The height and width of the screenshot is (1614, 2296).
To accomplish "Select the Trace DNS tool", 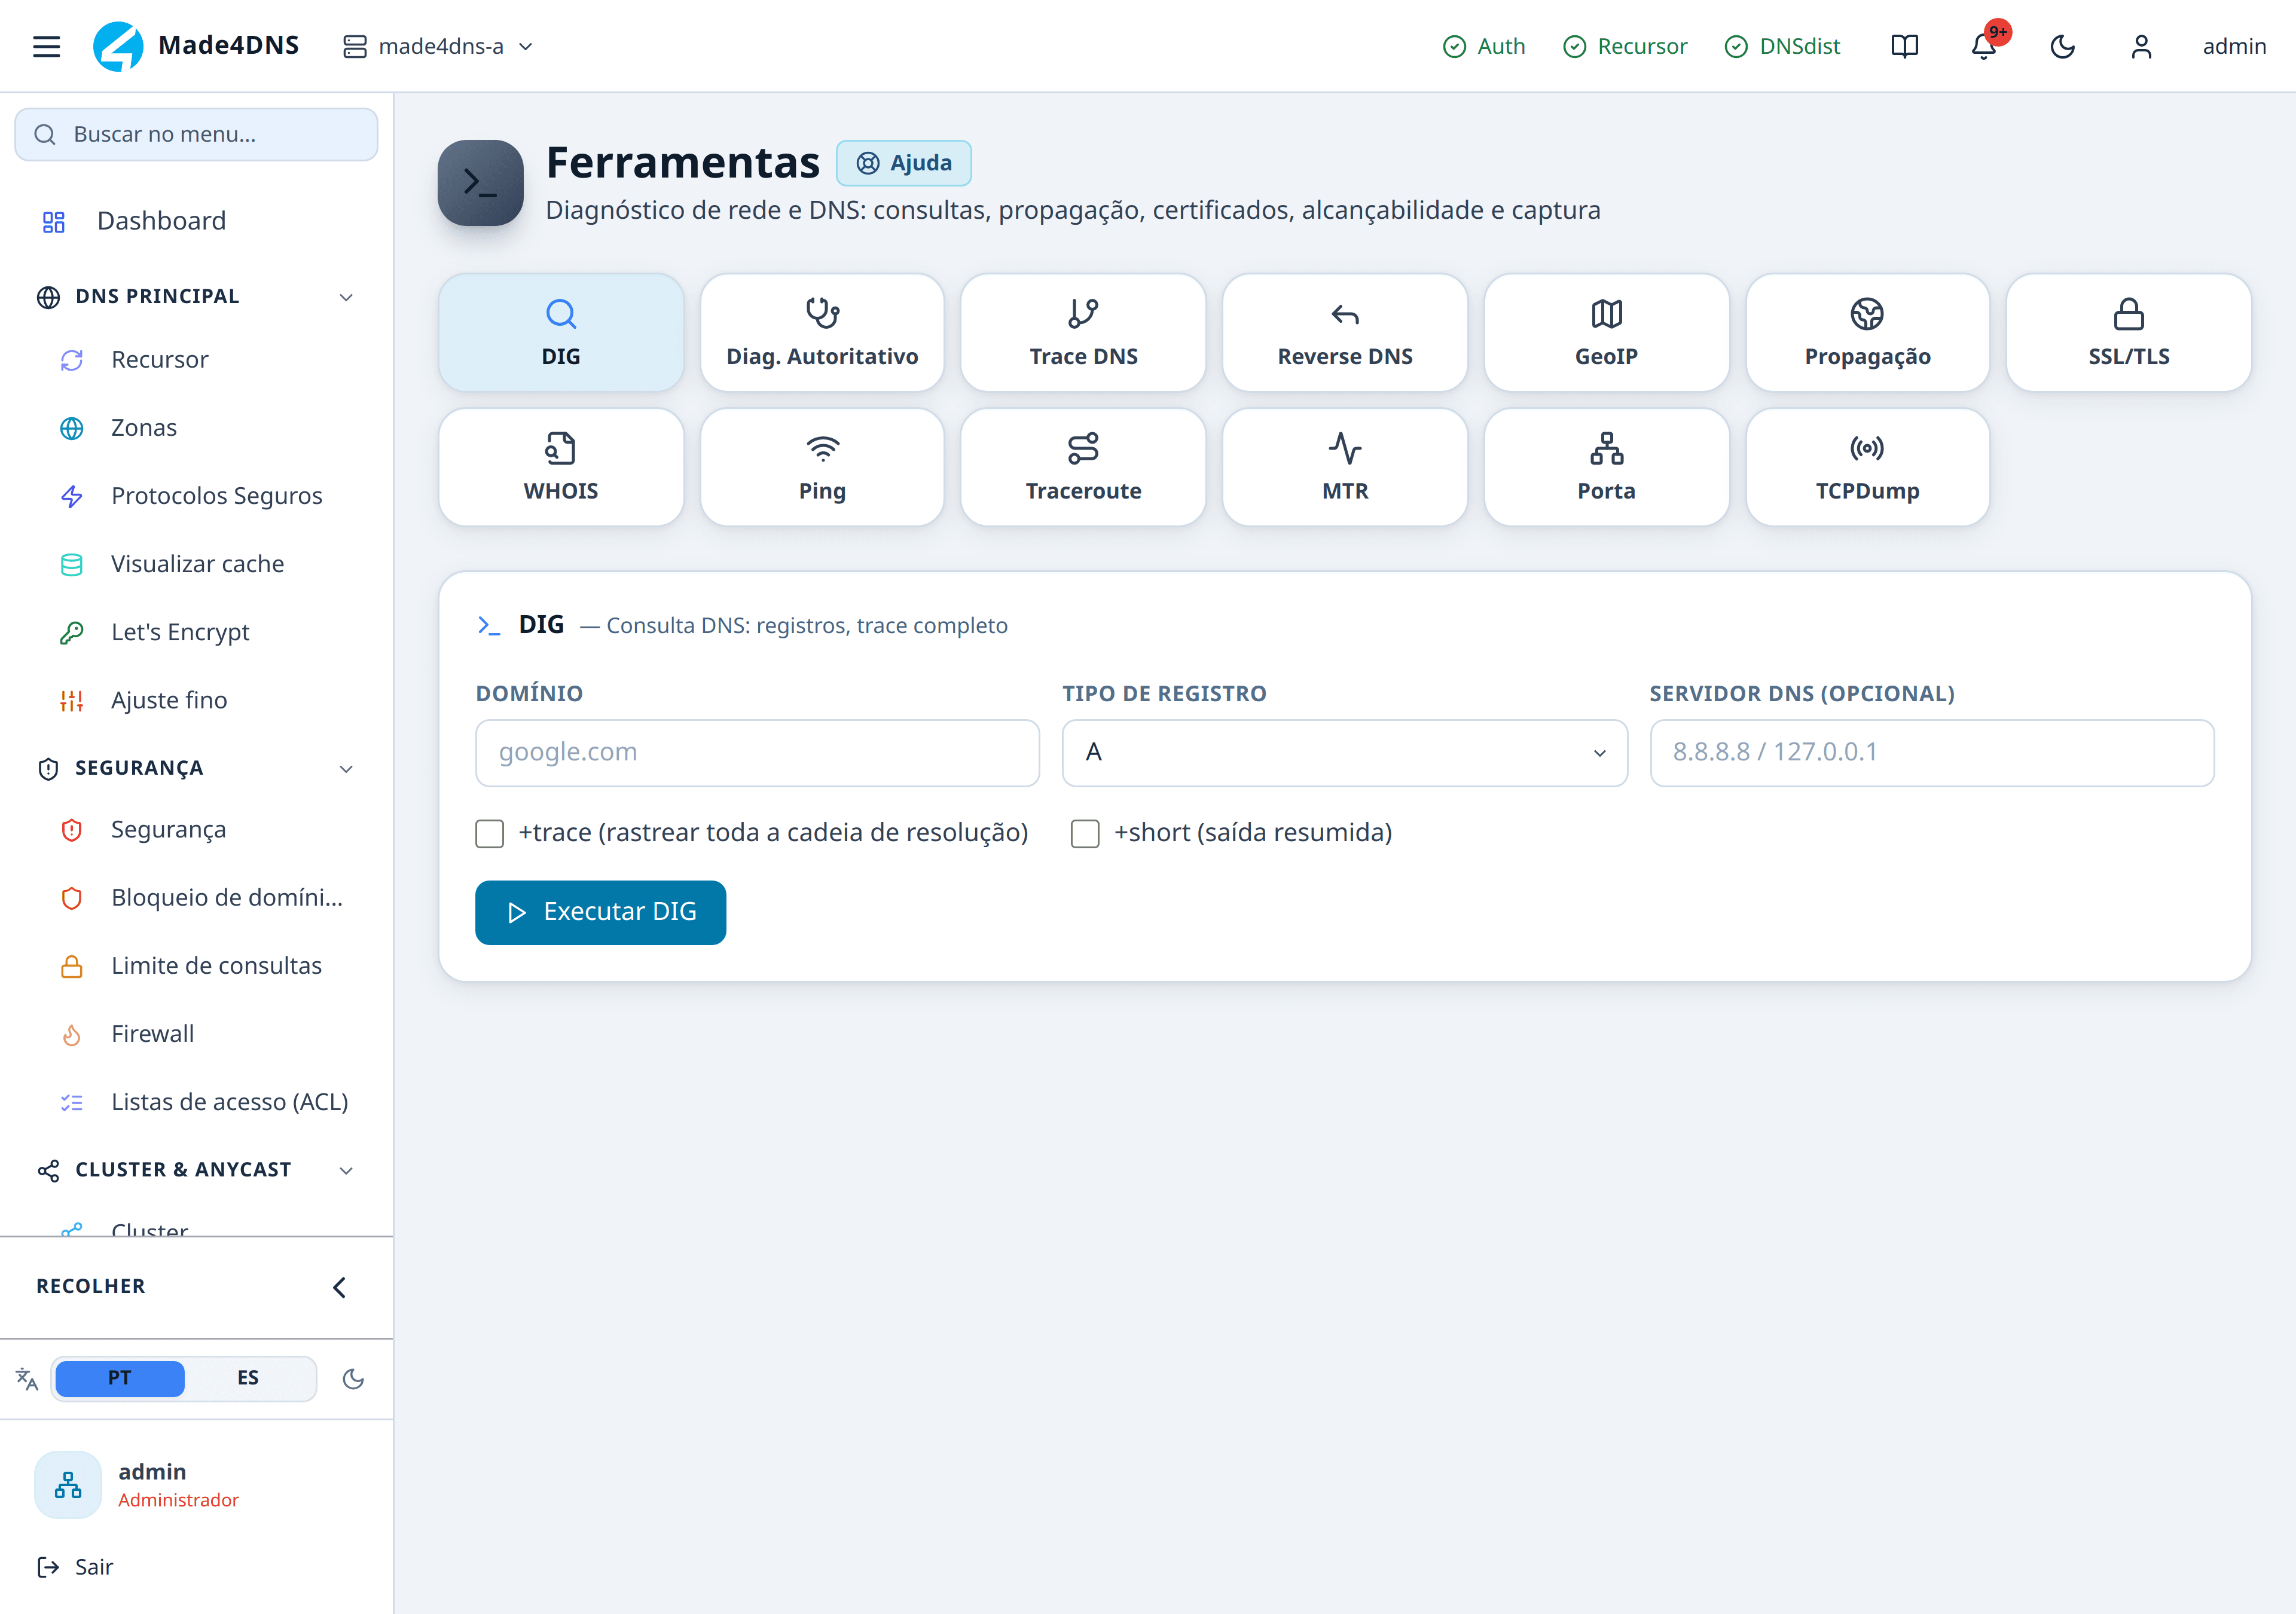I will pos(1084,333).
